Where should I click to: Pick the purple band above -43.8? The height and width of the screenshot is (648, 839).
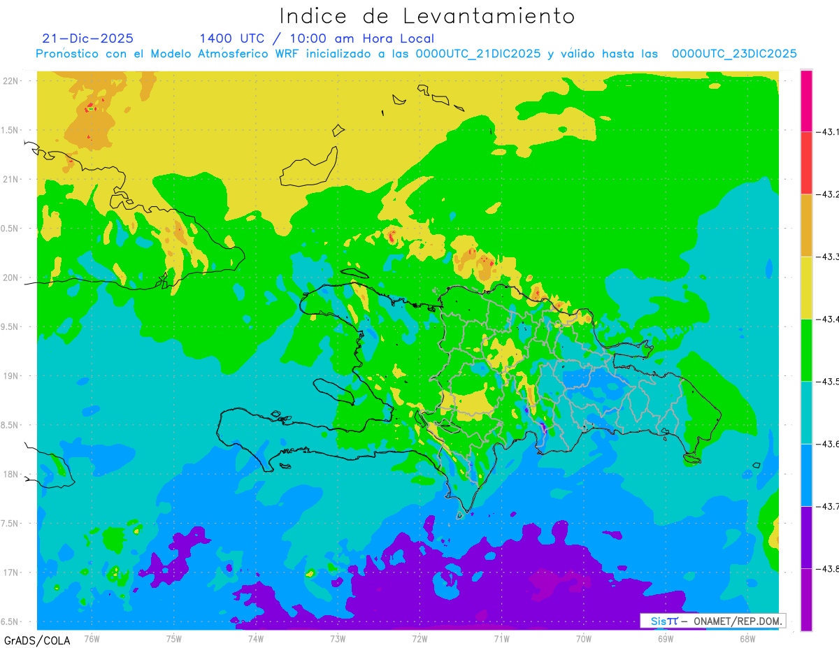coord(806,537)
